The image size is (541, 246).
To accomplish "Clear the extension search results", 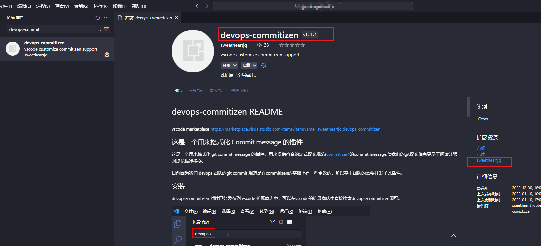I will [99, 29].
